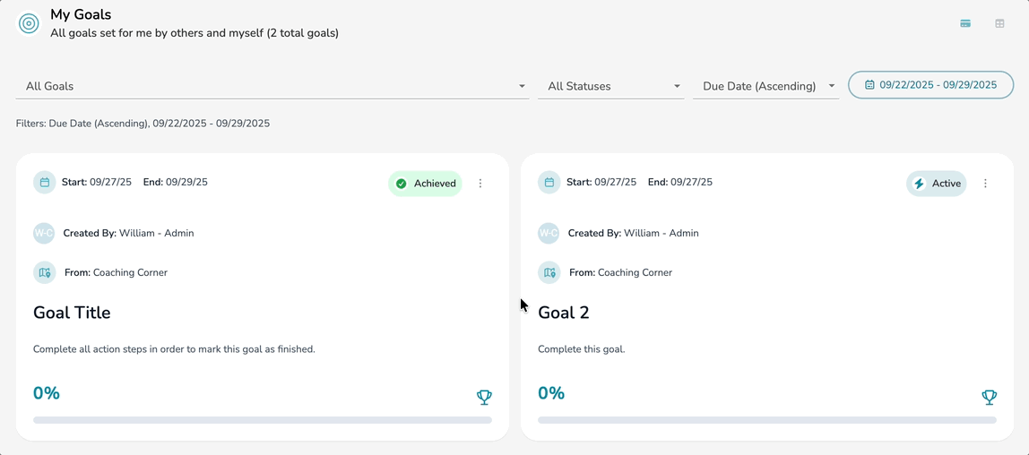
Task: Open the All Goals dropdown
Action: click(x=272, y=86)
